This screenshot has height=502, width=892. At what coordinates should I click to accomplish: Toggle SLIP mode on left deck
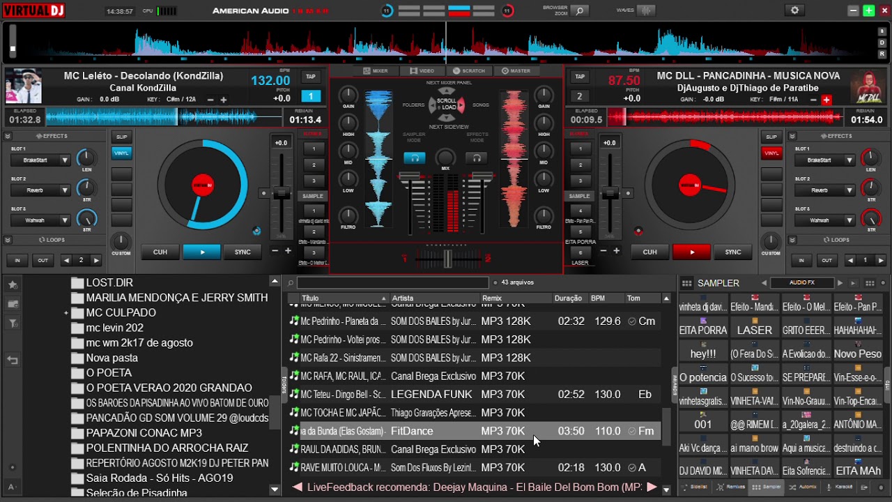pyautogui.click(x=121, y=137)
